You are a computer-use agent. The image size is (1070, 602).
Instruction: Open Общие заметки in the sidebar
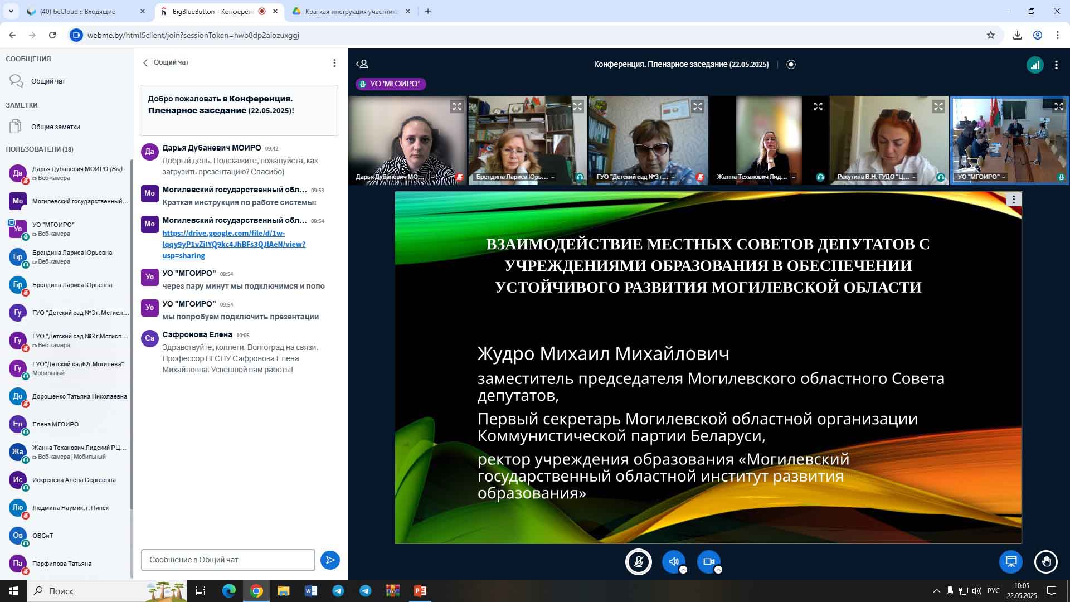[x=55, y=127]
